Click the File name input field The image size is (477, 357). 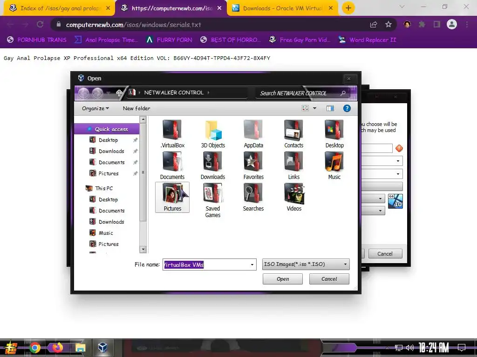[x=206, y=264]
